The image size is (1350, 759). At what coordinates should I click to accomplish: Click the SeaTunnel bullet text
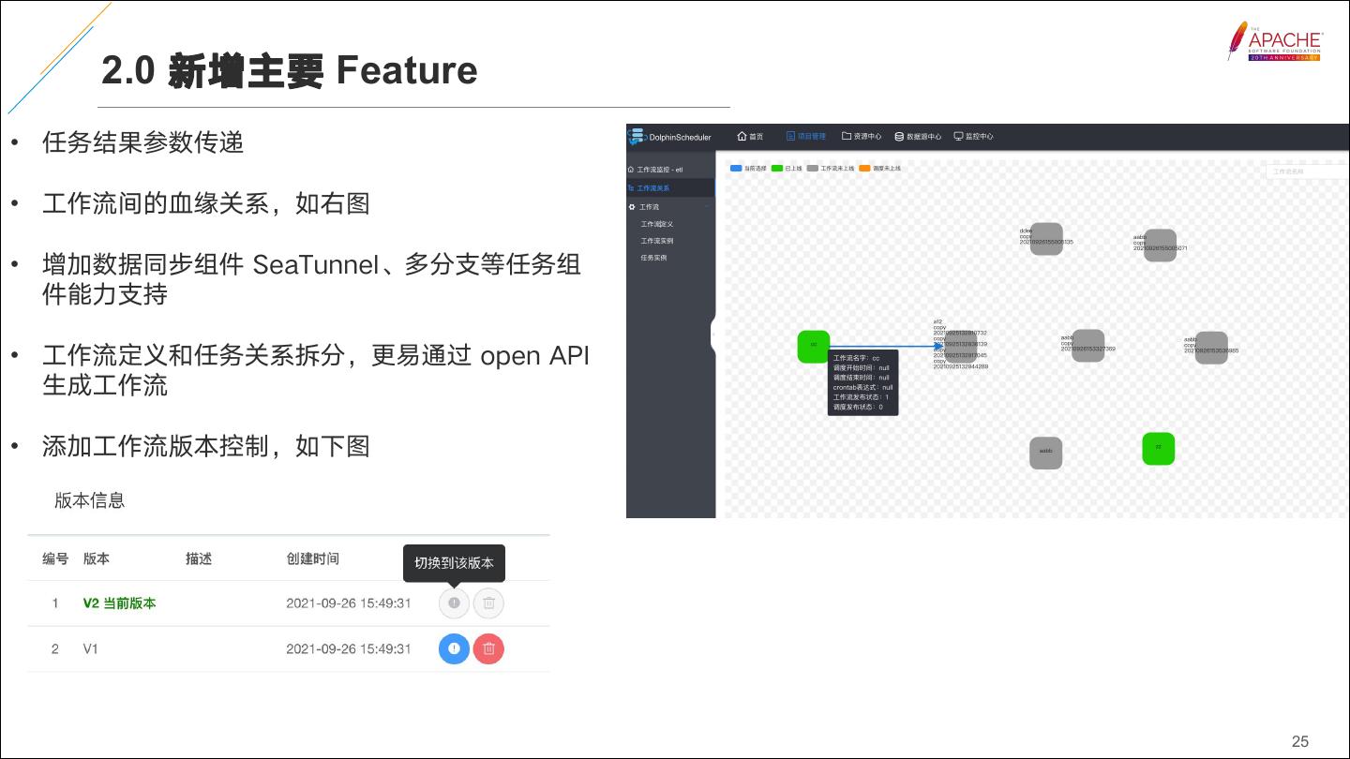(311, 279)
